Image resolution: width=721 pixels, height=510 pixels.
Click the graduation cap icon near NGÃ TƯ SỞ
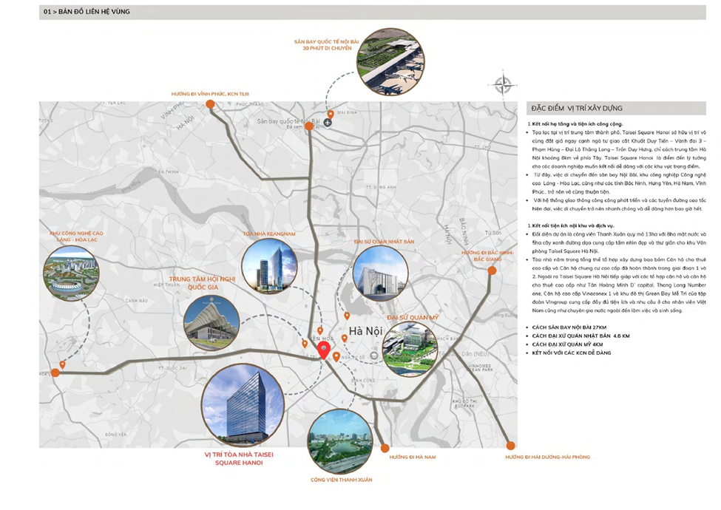374,356
